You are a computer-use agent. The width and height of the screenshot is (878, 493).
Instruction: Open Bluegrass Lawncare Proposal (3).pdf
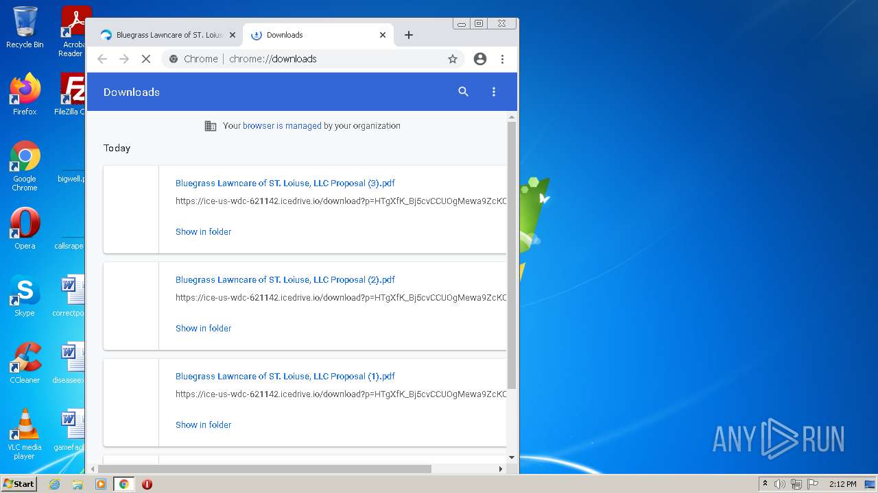point(285,183)
